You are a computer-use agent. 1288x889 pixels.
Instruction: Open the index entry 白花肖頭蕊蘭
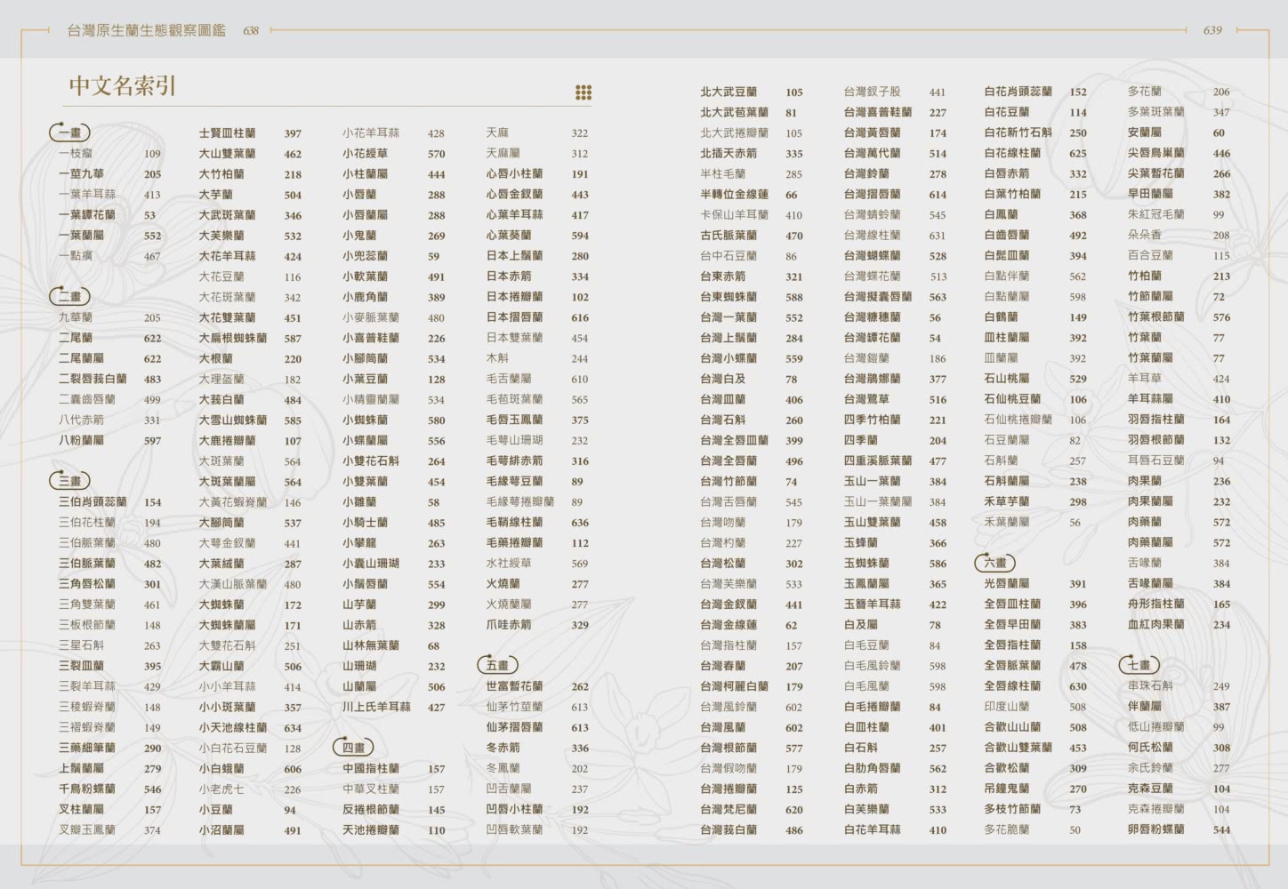[x=1018, y=92]
